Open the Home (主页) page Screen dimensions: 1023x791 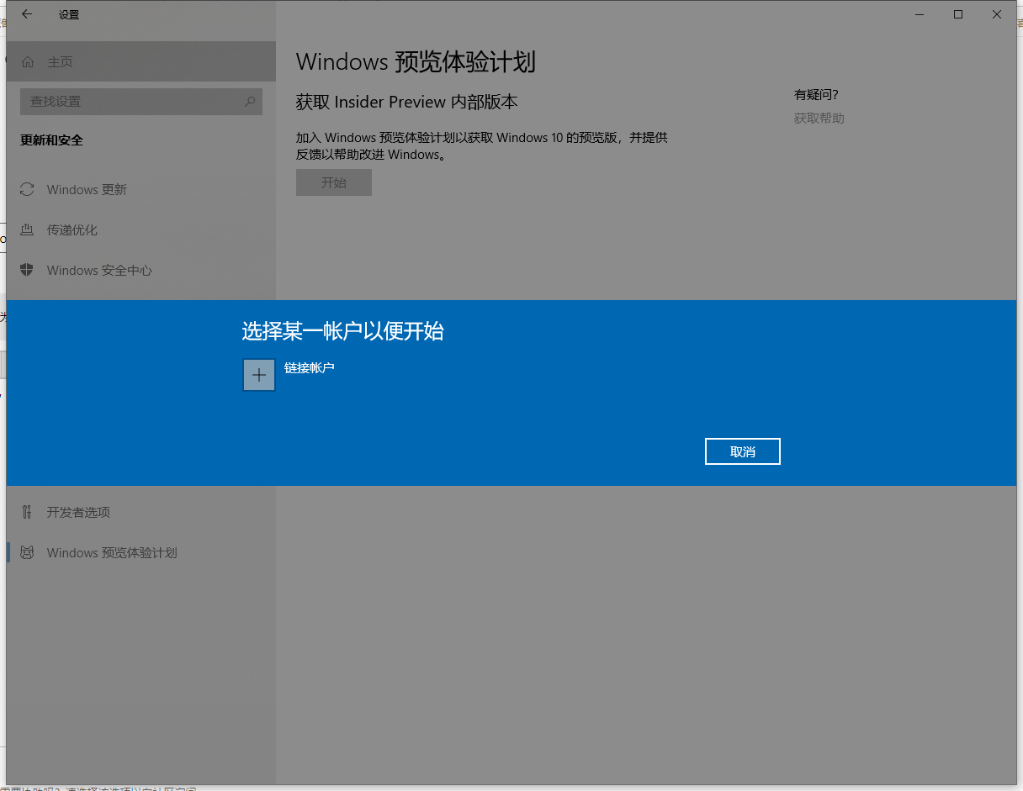(140, 61)
